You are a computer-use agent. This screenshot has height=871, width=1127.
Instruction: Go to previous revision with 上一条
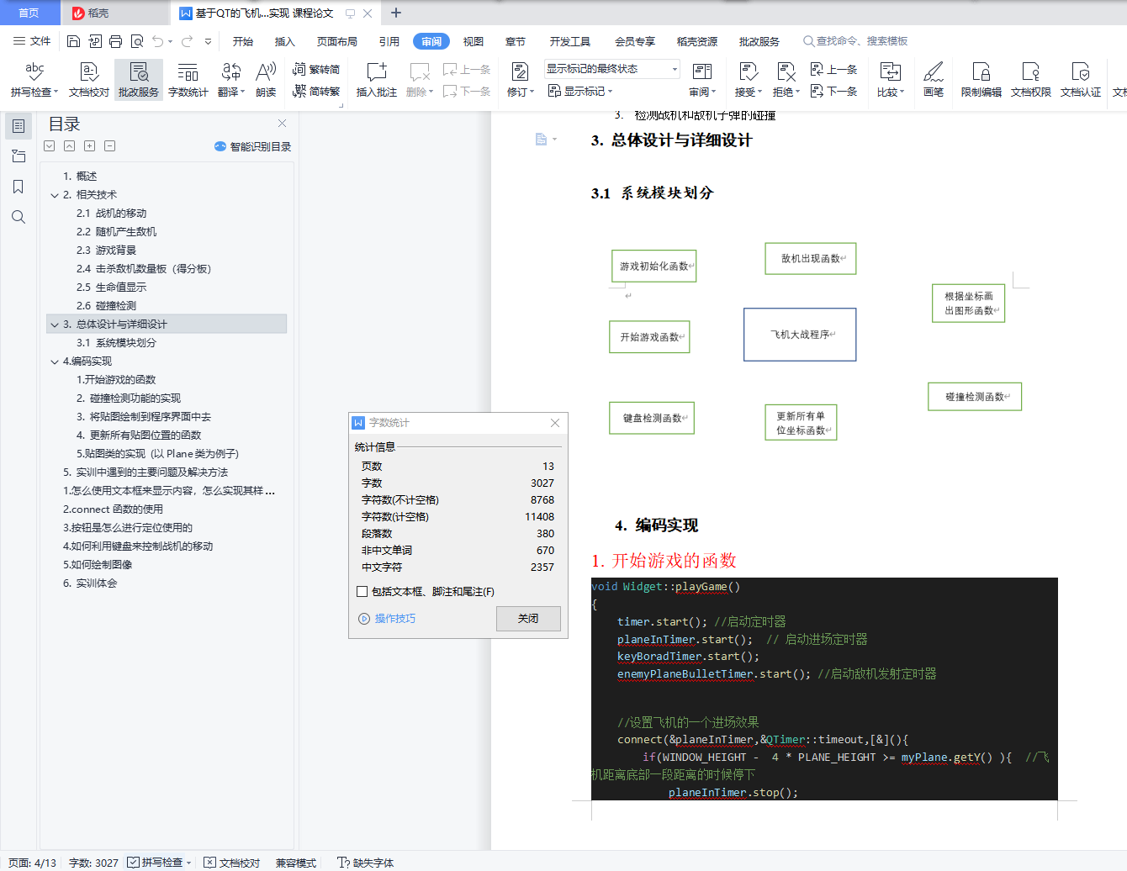coord(833,70)
